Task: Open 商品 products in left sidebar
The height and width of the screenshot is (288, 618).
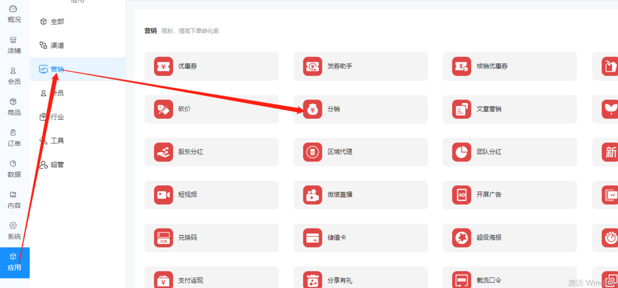Action: click(x=14, y=107)
